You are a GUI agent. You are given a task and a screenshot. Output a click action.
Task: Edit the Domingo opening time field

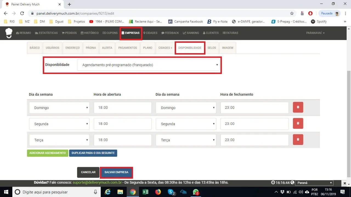pyautogui.click(x=123, y=108)
